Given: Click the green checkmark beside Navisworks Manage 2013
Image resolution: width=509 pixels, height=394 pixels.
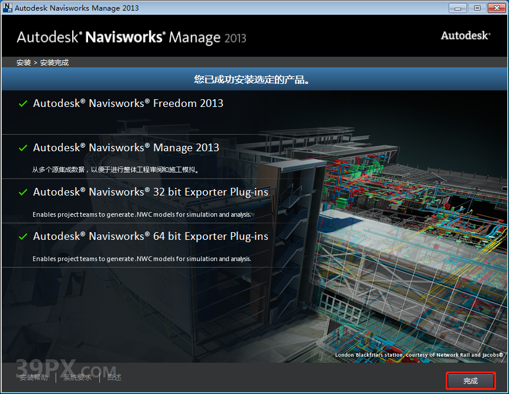Looking at the screenshot, I should pyautogui.click(x=22, y=148).
